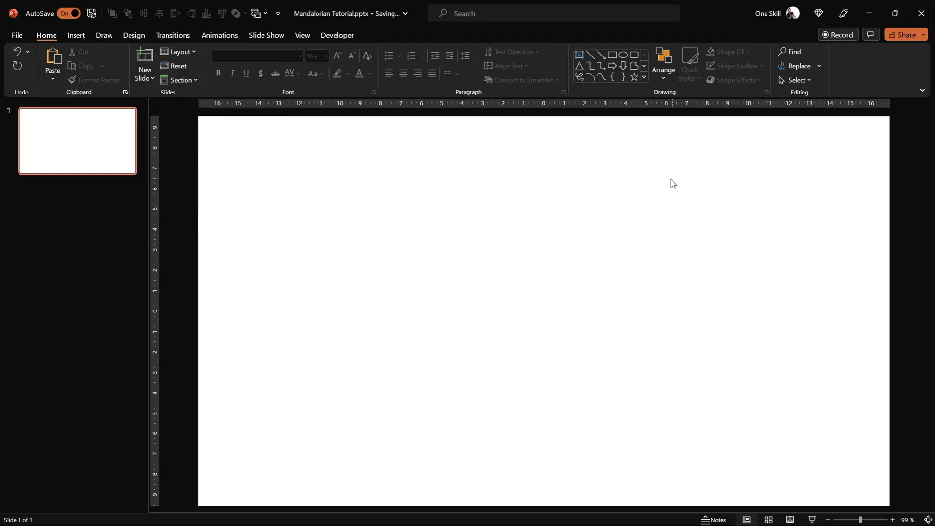Click the Record button
The image size is (935, 526).
[838, 35]
